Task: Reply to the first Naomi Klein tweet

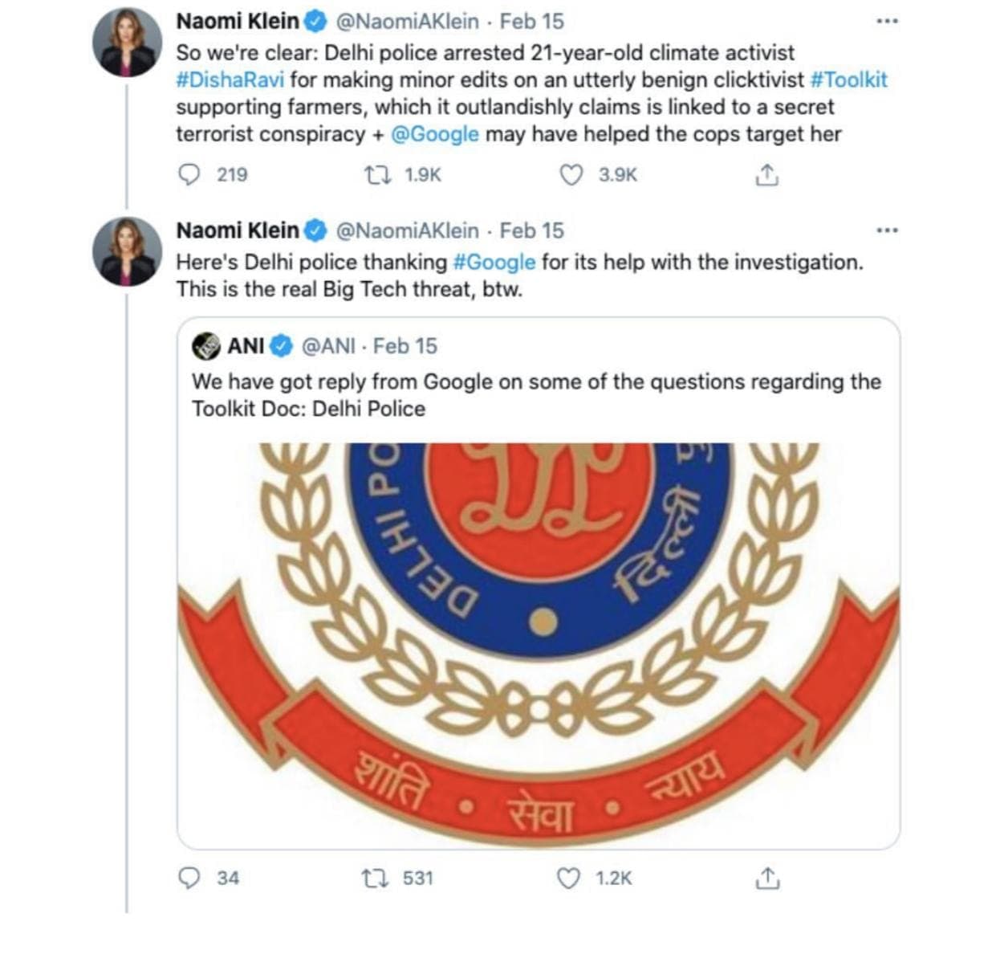Action: coord(189,175)
